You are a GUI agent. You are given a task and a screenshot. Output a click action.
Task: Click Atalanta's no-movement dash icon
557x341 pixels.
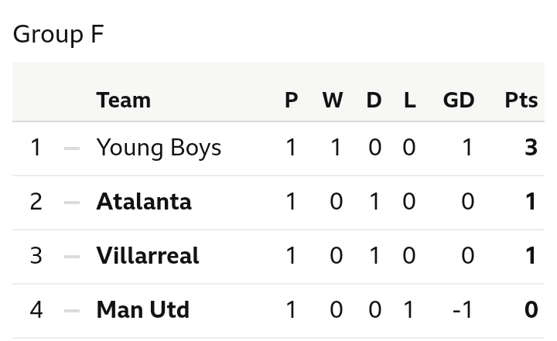tap(72, 203)
